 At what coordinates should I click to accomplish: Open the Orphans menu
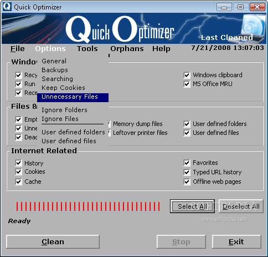pos(127,49)
